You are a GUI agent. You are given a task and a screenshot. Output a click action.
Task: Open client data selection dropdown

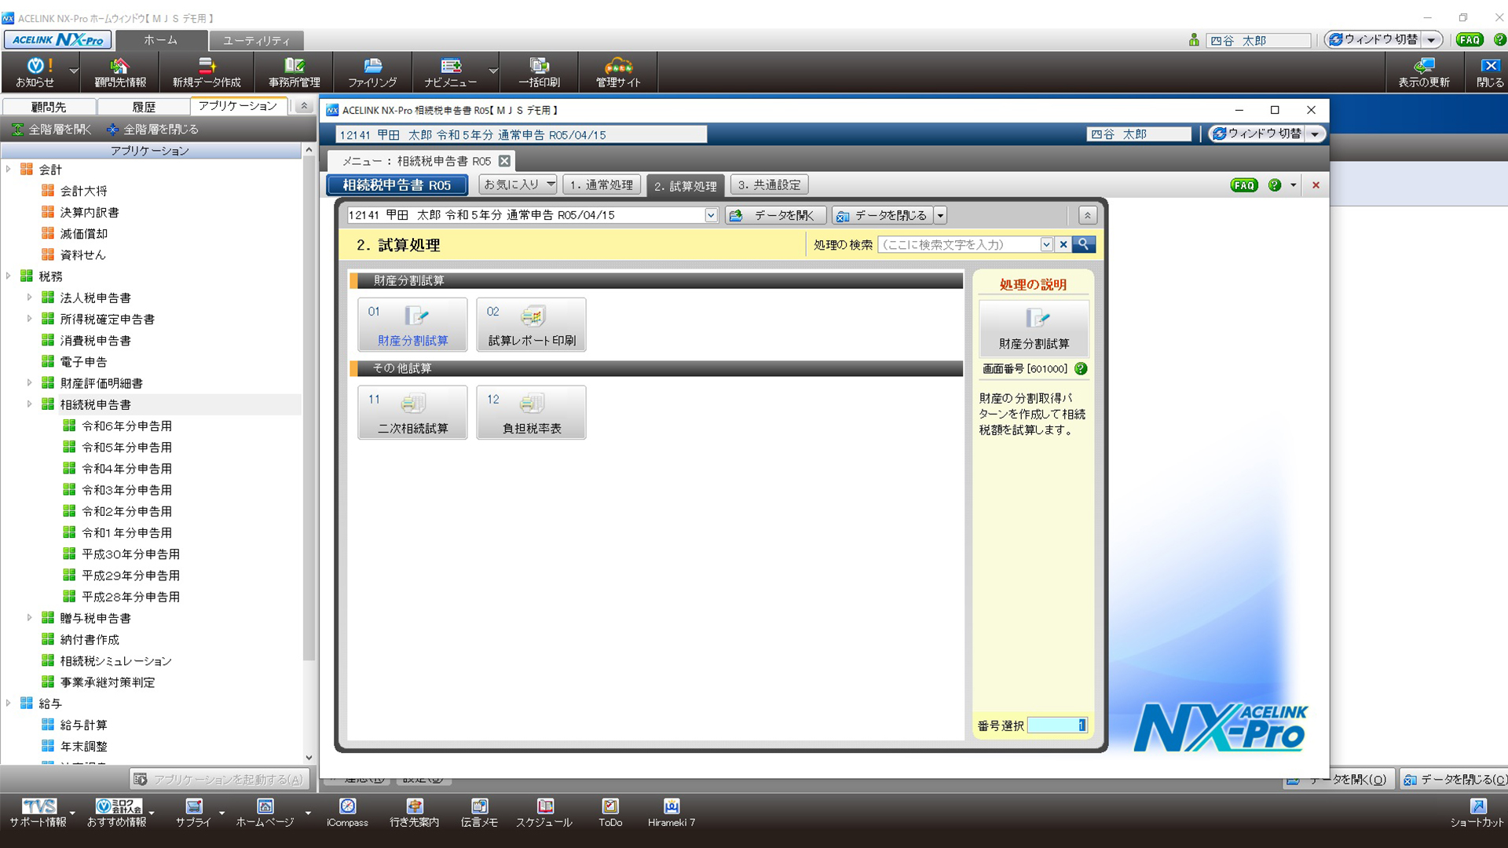point(711,215)
